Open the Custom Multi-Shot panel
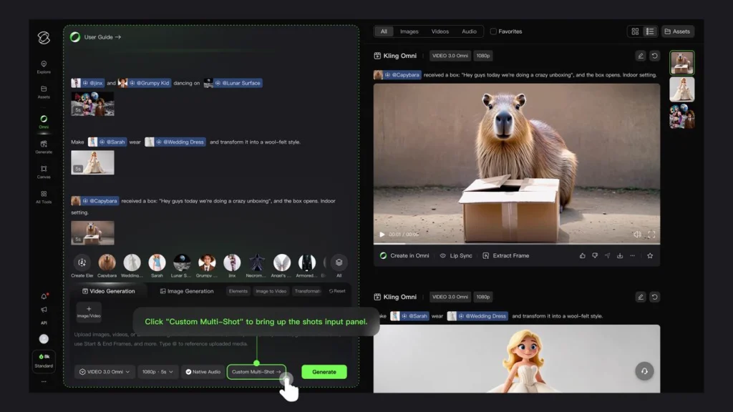Image resolution: width=733 pixels, height=412 pixels. click(x=256, y=372)
